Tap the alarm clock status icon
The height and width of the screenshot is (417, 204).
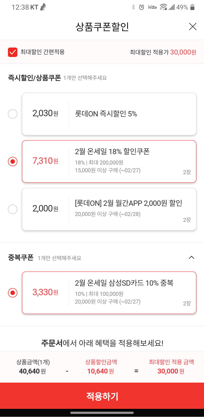[x=142, y=7]
